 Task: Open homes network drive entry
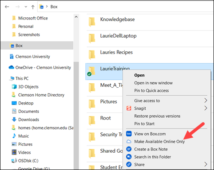pyautogui.click(x=46, y=128)
